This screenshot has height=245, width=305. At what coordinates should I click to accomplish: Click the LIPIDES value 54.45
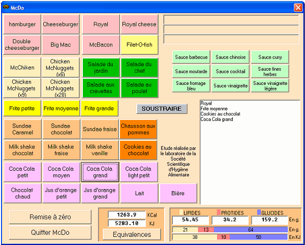(x=191, y=220)
